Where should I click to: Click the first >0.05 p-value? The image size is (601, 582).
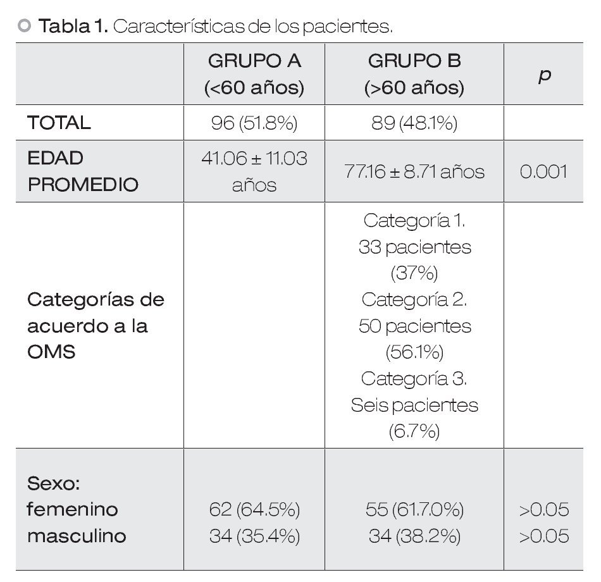click(x=543, y=509)
